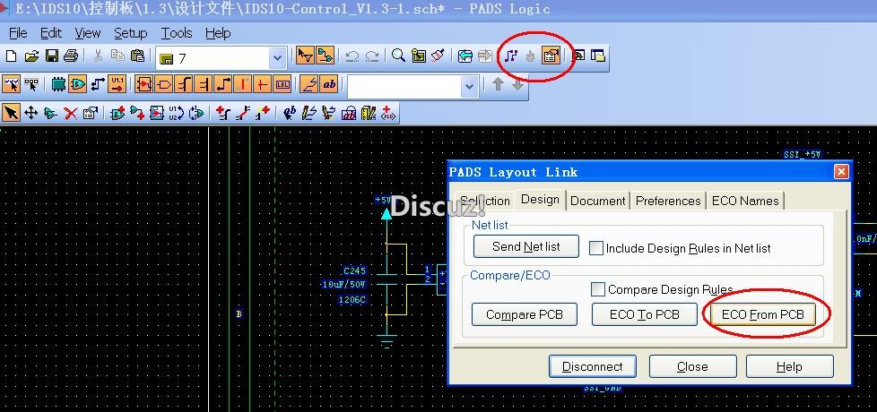Click the PADS Router purple trace icon
This screenshot has height=412, width=877.
(x=510, y=56)
